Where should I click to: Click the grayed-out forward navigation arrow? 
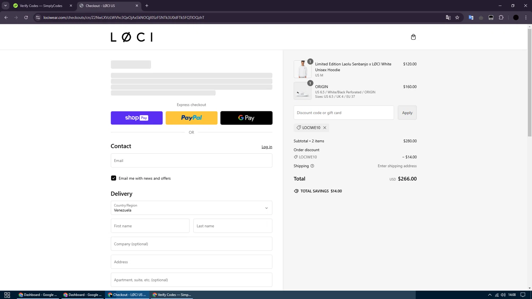pos(16,17)
